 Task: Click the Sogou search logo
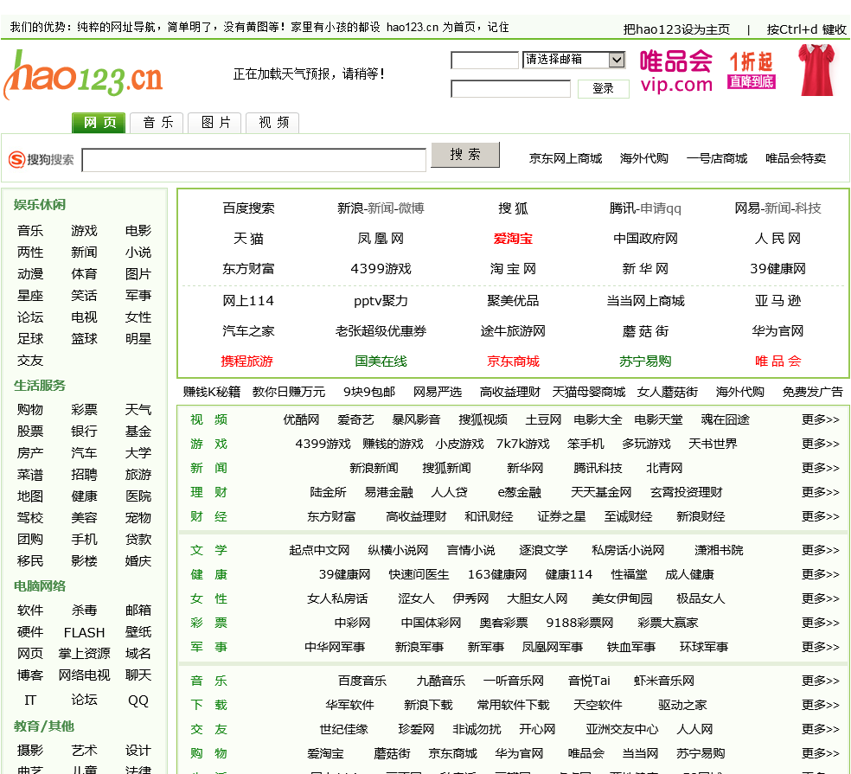(42, 160)
